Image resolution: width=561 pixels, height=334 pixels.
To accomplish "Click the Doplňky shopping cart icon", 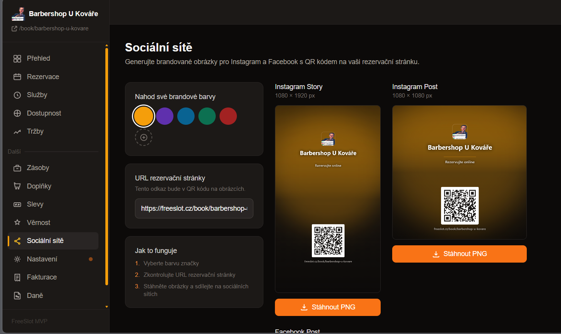I will pyautogui.click(x=17, y=186).
